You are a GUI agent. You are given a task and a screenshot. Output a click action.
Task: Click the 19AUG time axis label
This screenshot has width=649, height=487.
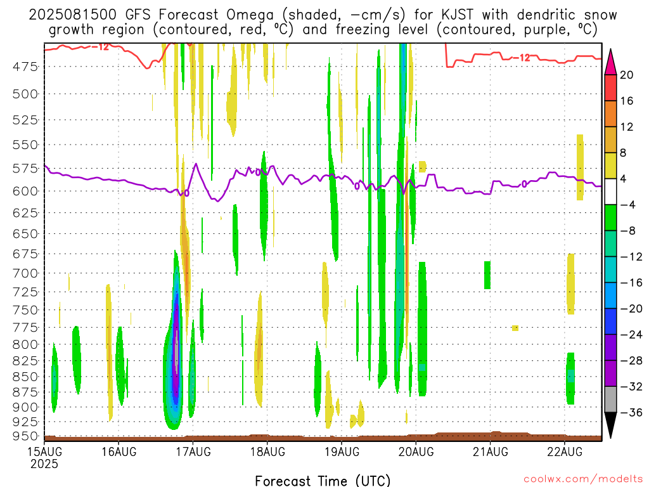(x=342, y=451)
